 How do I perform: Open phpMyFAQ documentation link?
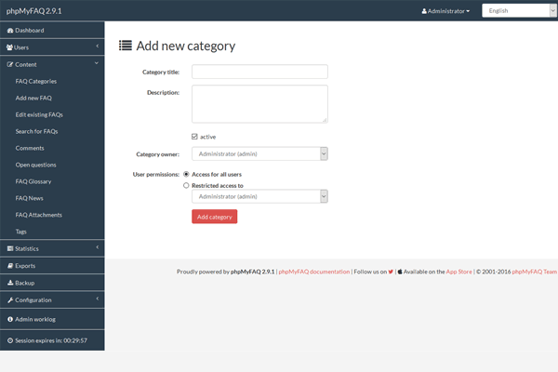[x=314, y=272]
